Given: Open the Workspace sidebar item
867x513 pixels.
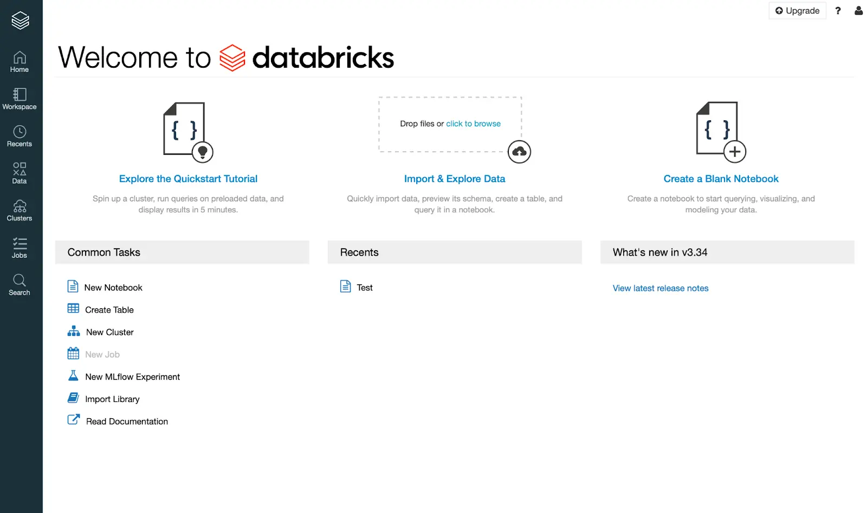Looking at the screenshot, I should pos(20,99).
